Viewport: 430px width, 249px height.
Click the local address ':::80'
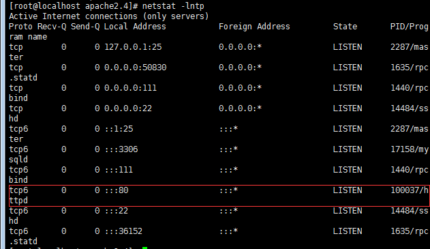(117, 190)
